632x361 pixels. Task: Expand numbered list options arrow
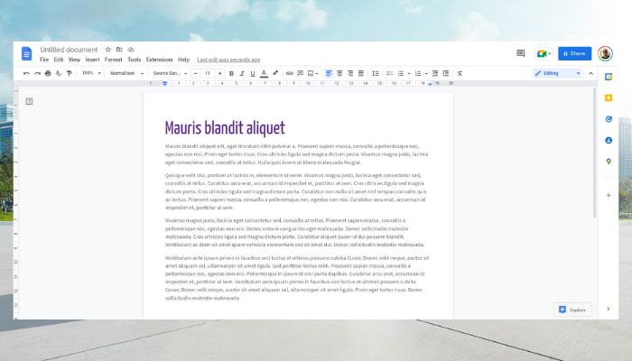(426, 74)
